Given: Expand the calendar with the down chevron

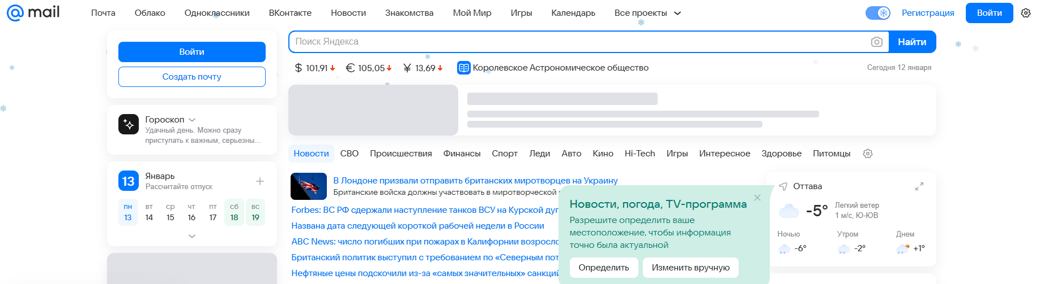Looking at the screenshot, I should (192, 236).
